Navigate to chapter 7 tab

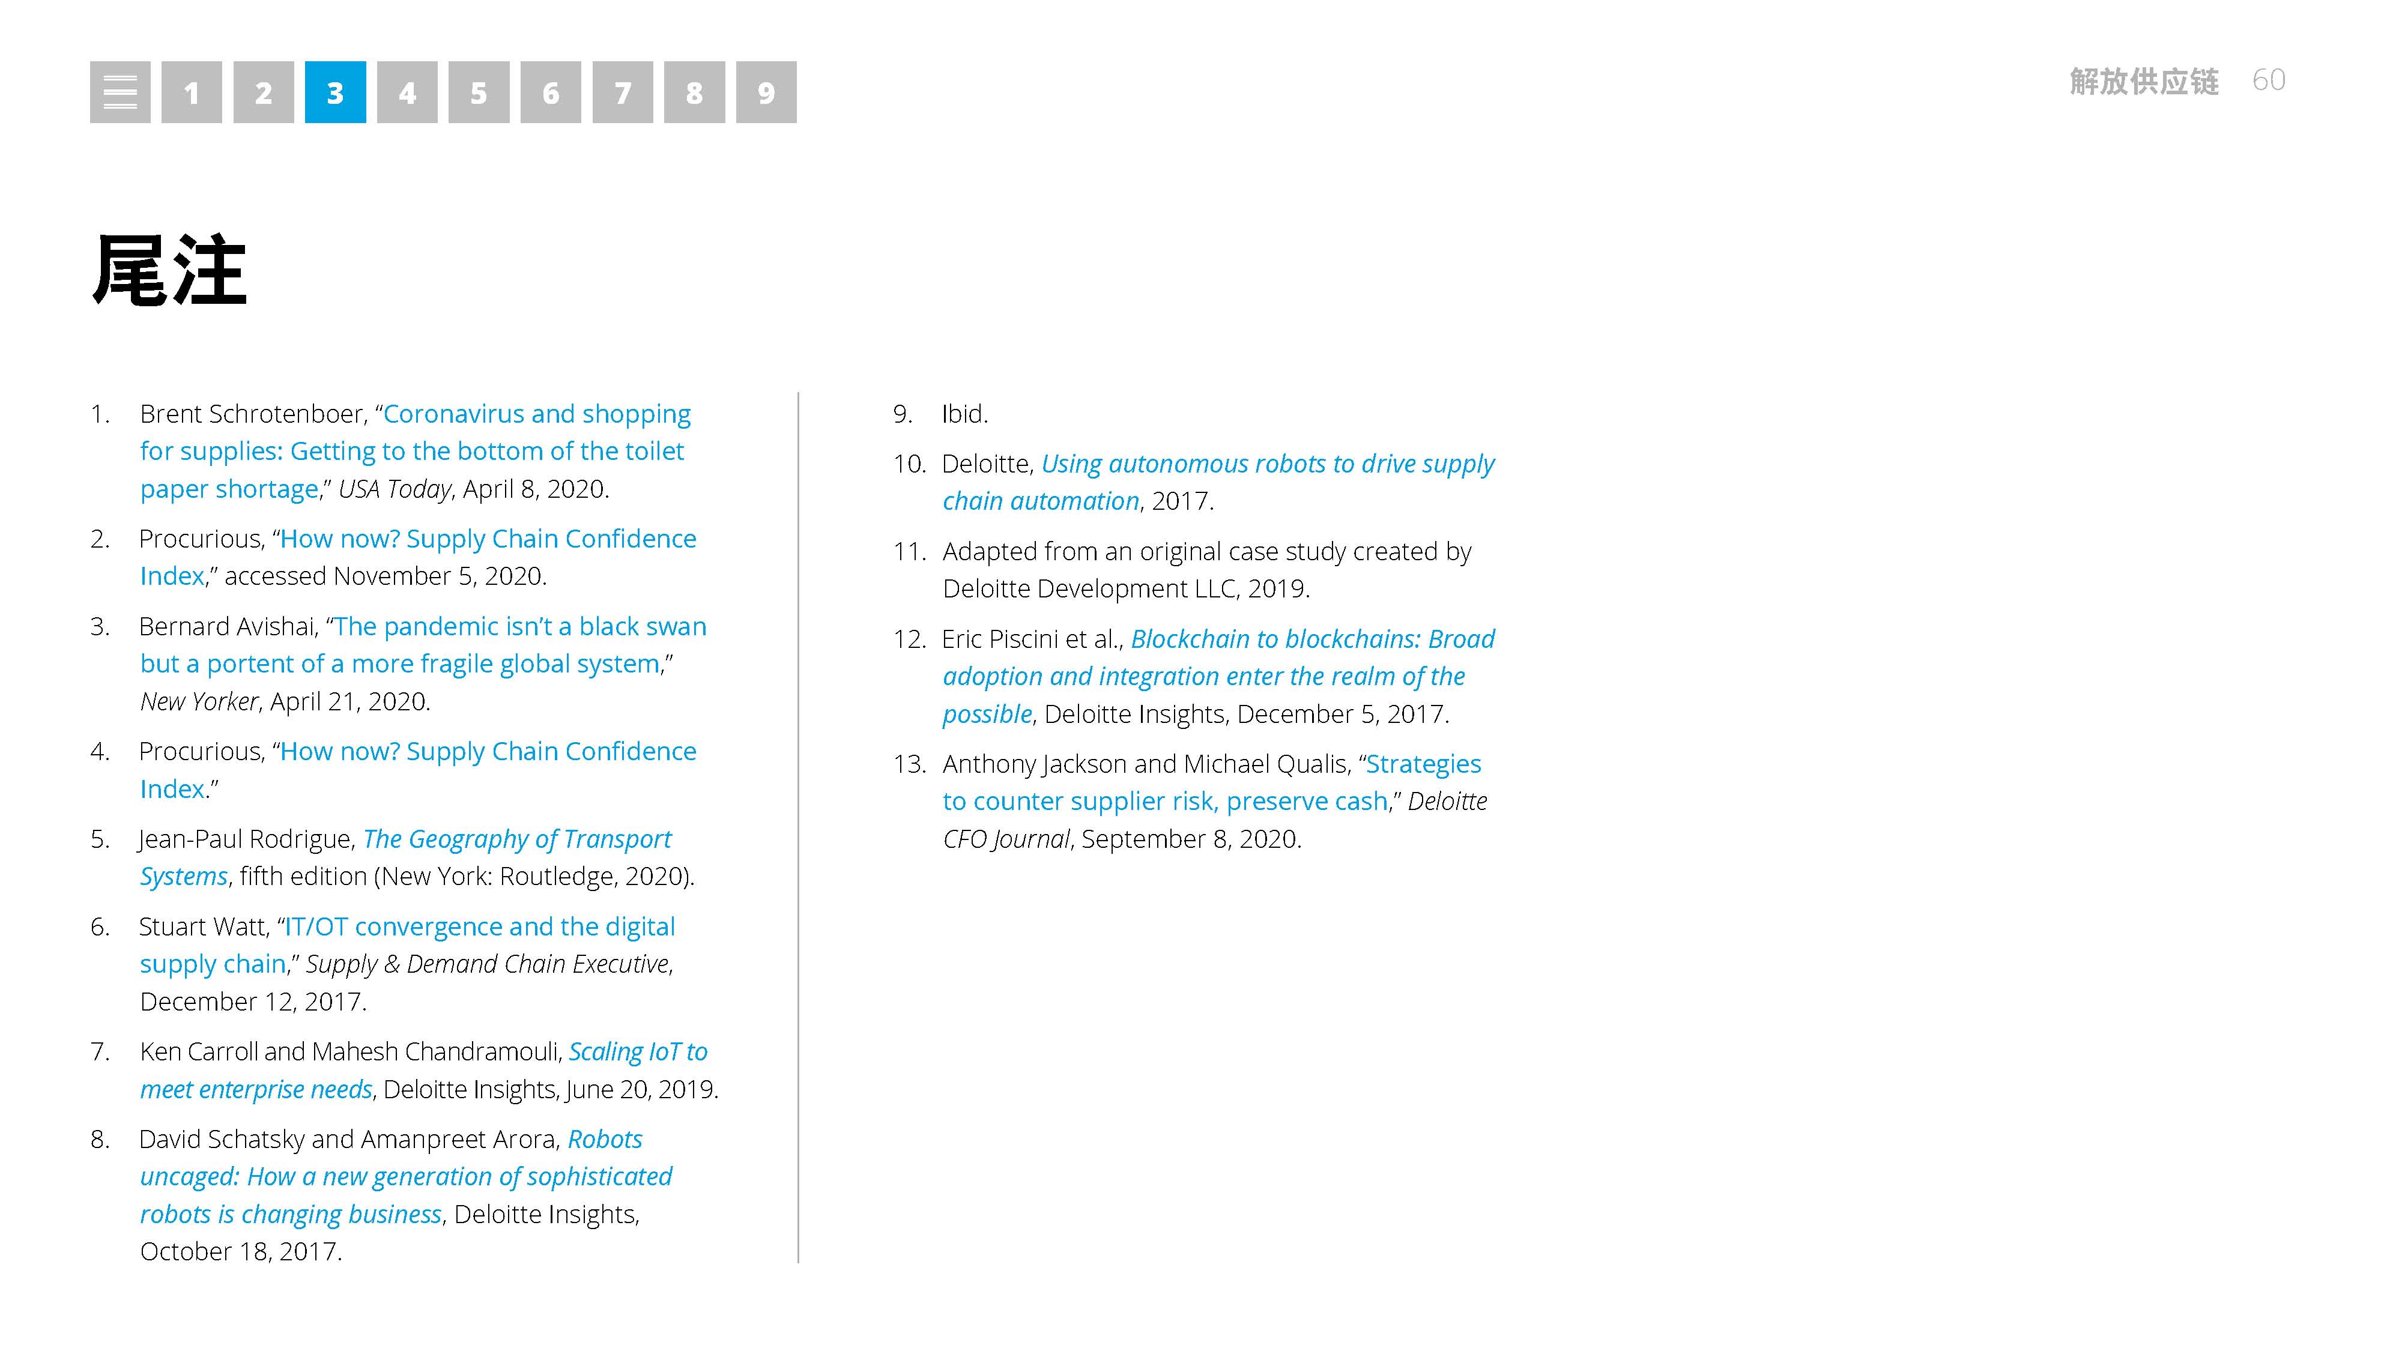pos(623,92)
